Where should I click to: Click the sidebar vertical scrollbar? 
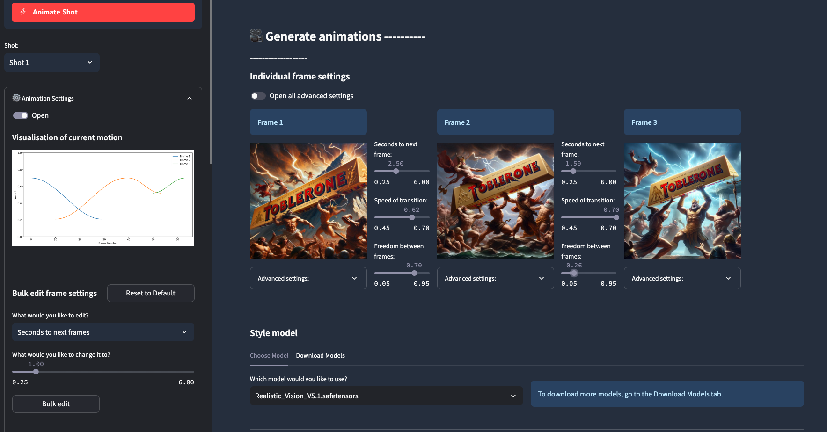pyautogui.click(x=211, y=82)
